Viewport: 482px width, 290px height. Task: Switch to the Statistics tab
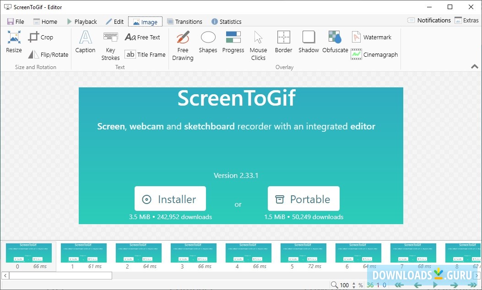[x=226, y=21]
